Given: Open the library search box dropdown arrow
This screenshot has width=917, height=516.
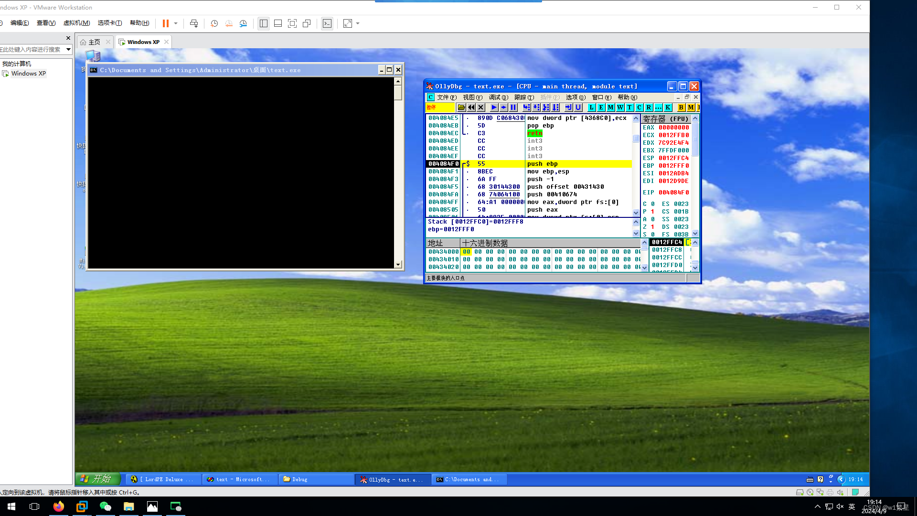Looking at the screenshot, I should 68,49.
